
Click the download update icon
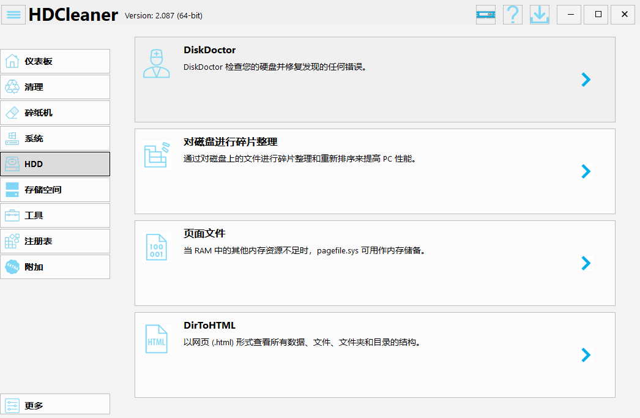(540, 15)
